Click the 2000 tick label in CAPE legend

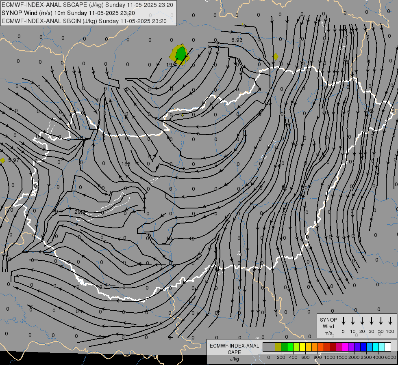pyautogui.click(x=354, y=357)
